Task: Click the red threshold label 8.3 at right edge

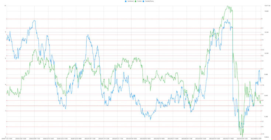Action: (x=262, y=28)
